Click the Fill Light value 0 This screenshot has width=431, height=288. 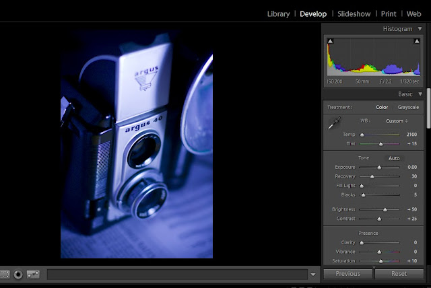(416, 186)
